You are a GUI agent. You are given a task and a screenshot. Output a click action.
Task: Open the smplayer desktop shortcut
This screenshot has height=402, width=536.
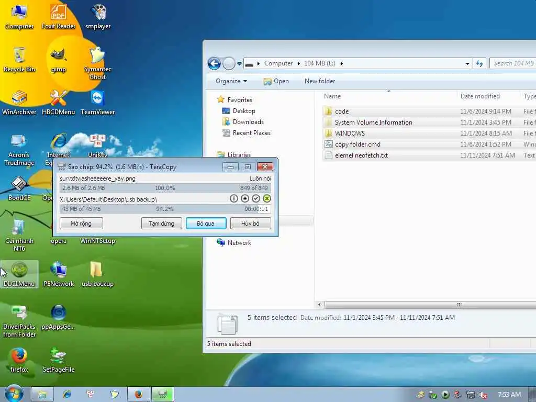coord(98,16)
